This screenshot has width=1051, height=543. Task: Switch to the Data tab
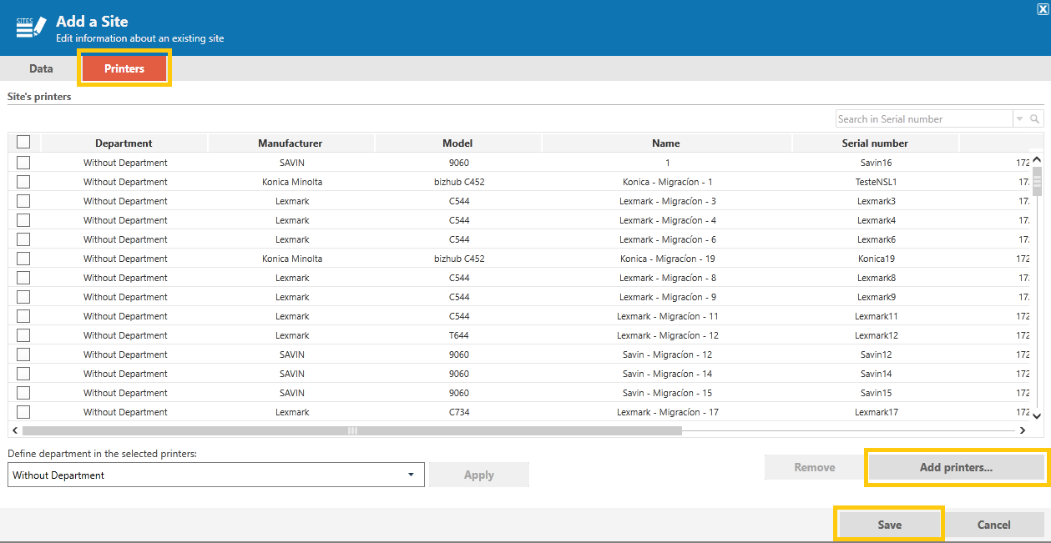point(41,68)
